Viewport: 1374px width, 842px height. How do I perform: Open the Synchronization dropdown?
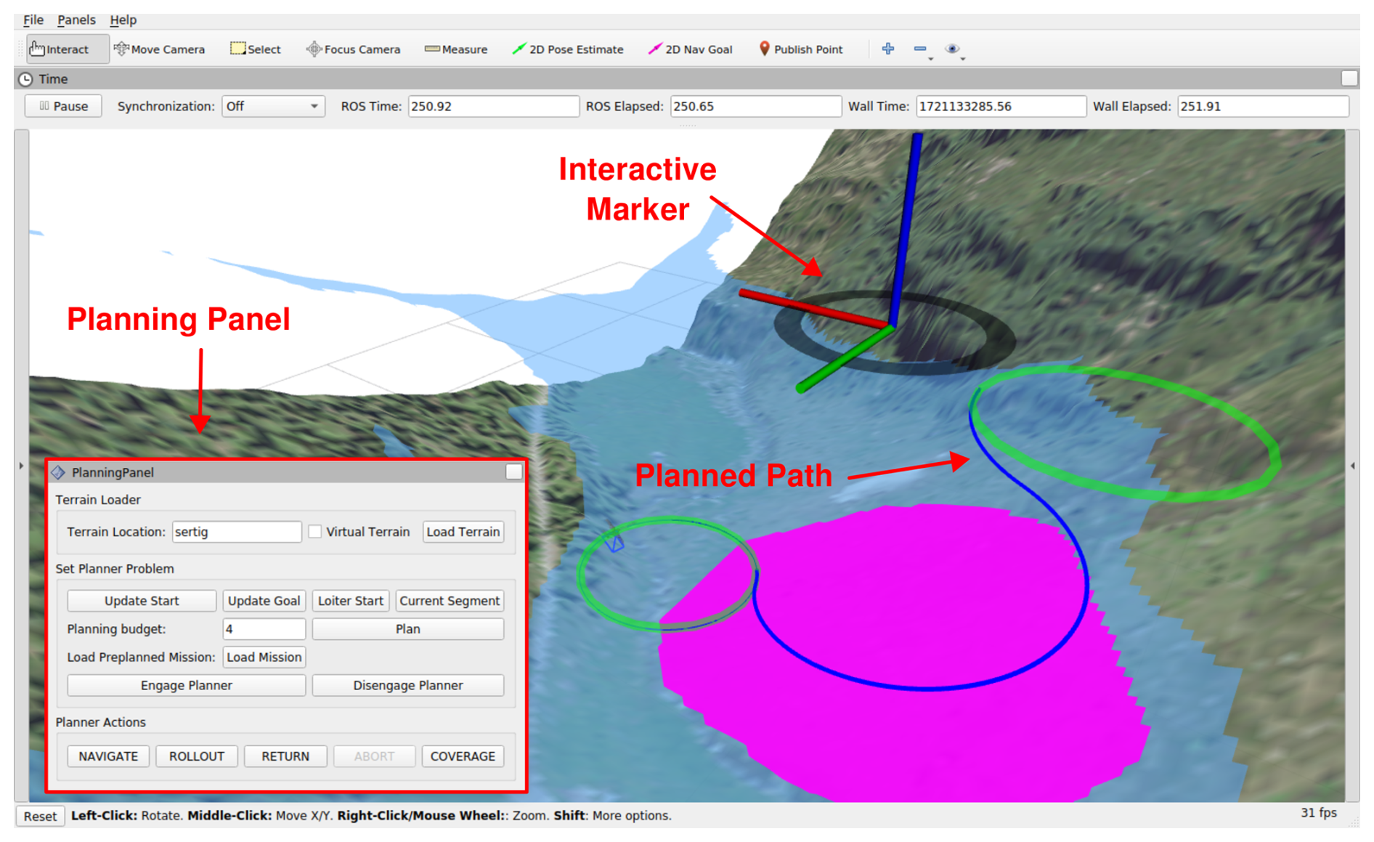(x=272, y=106)
